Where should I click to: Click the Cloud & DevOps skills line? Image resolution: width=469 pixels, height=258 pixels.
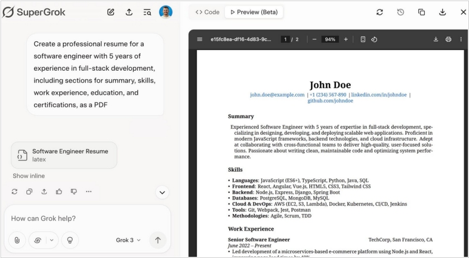319,204
